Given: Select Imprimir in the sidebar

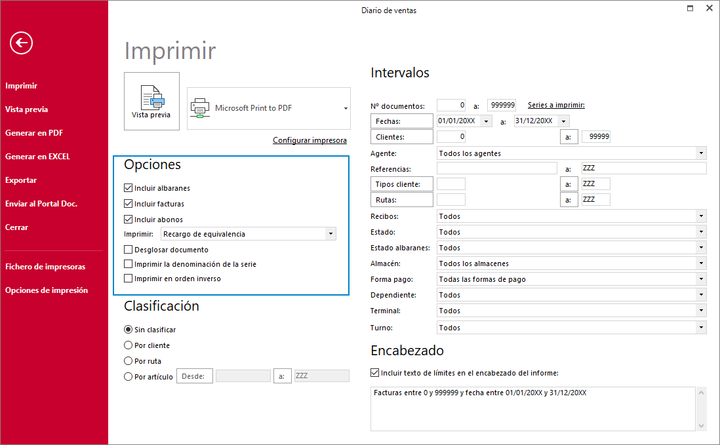Looking at the screenshot, I should click(21, 86).
